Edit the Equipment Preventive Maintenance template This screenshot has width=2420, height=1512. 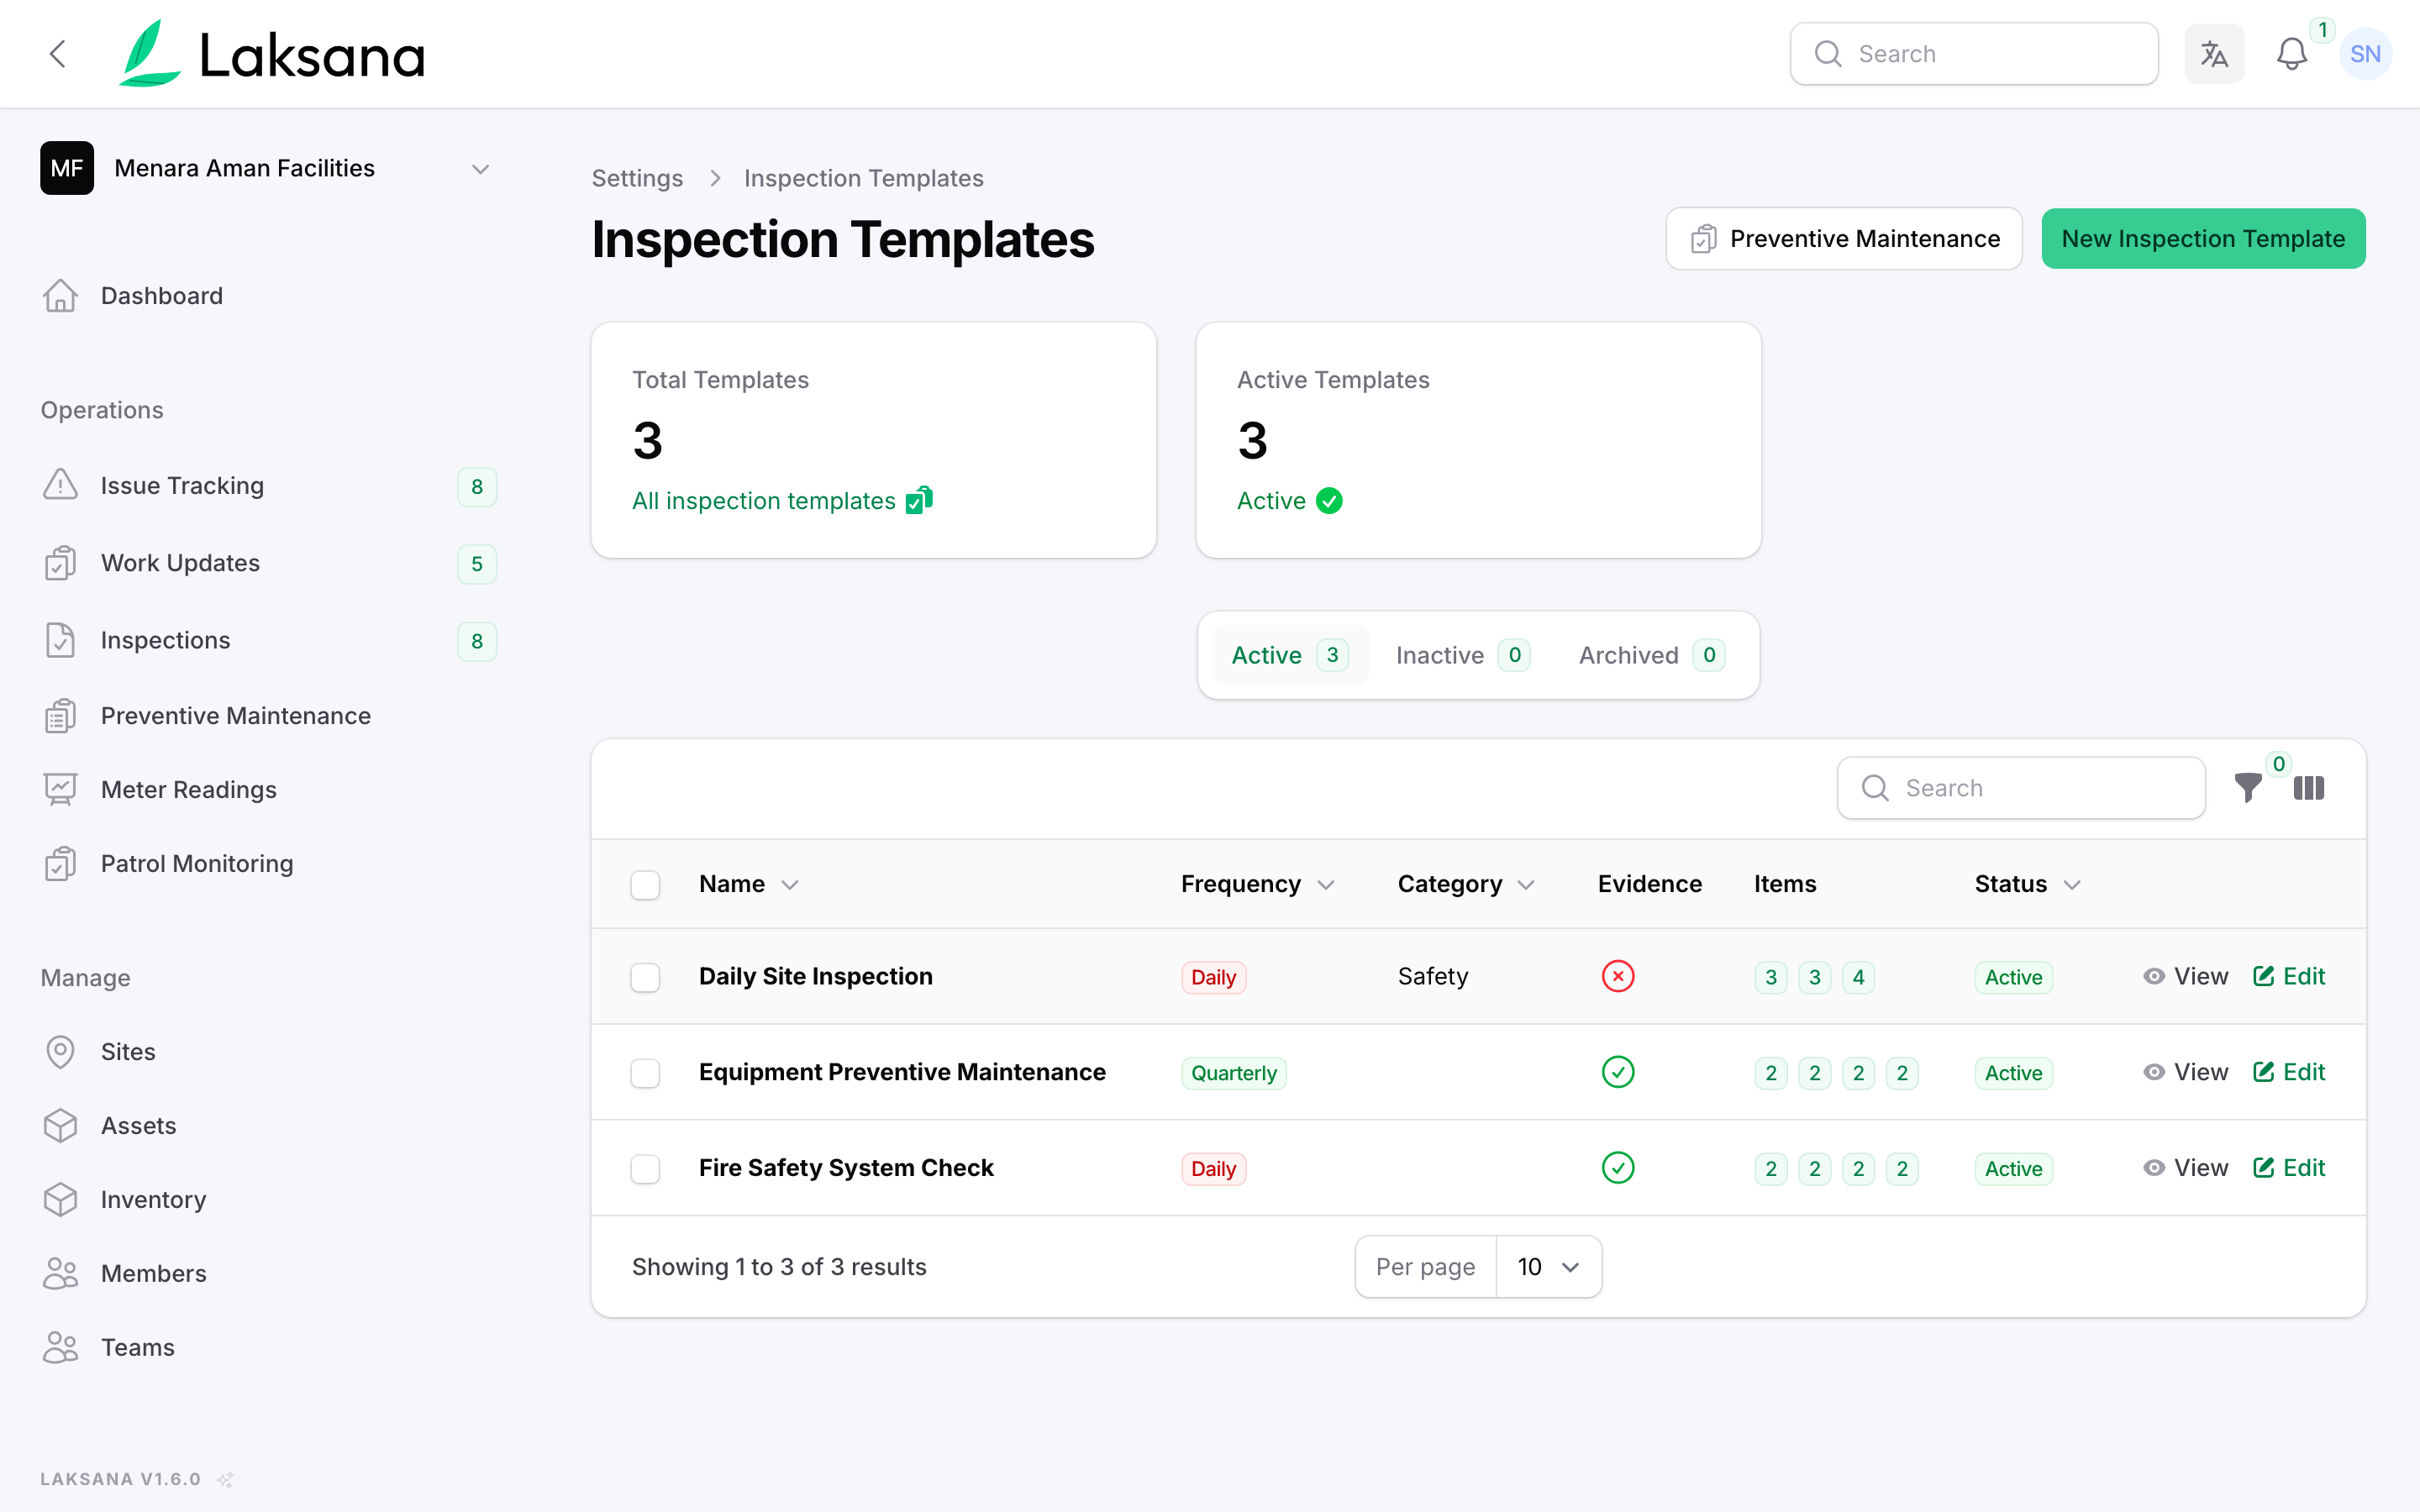[2289, 1072]
